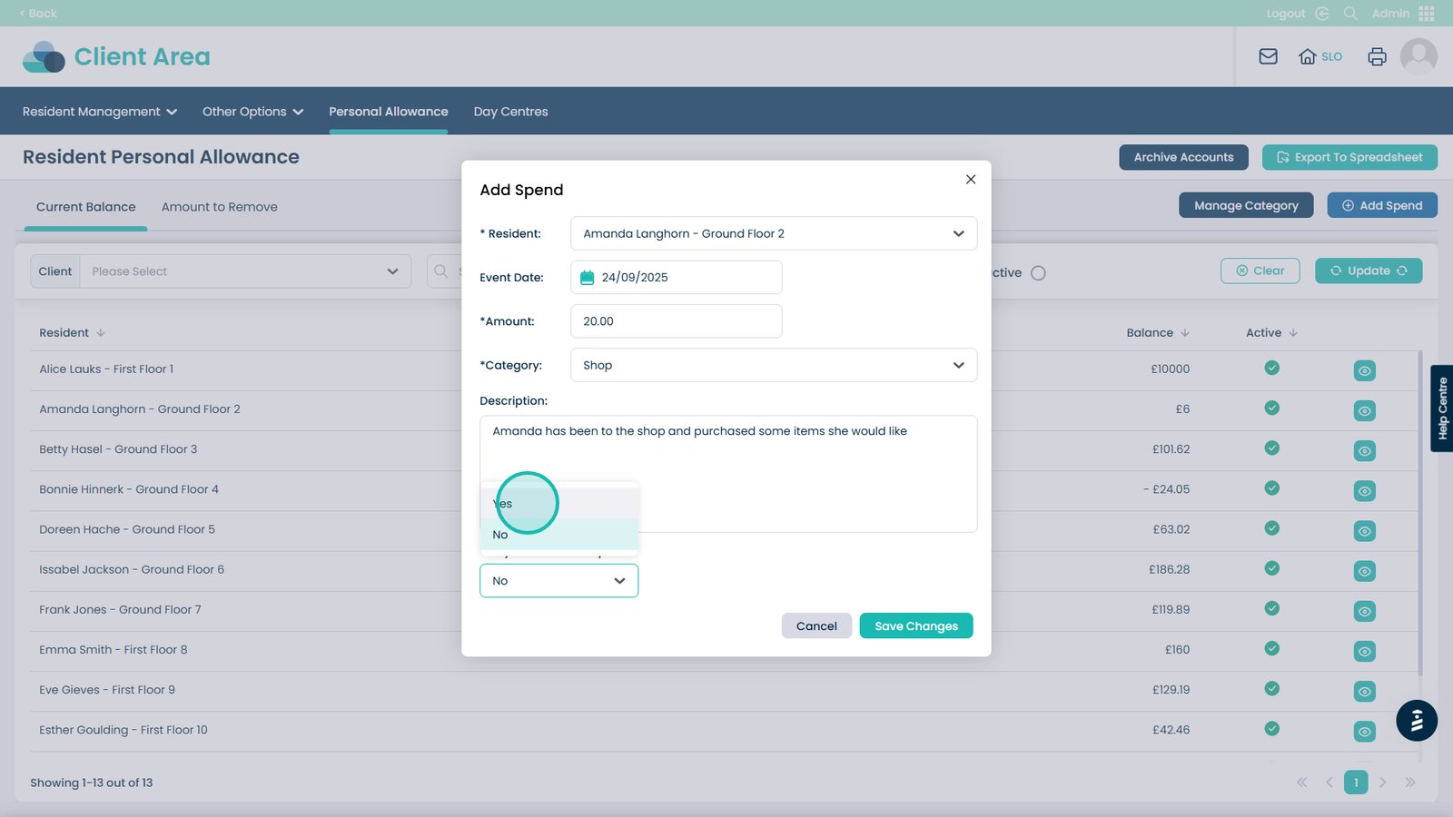The height and width of the screenshot is (817, 1453).
Task: Open the mail envelope icon
Action: click(1268, 56)
